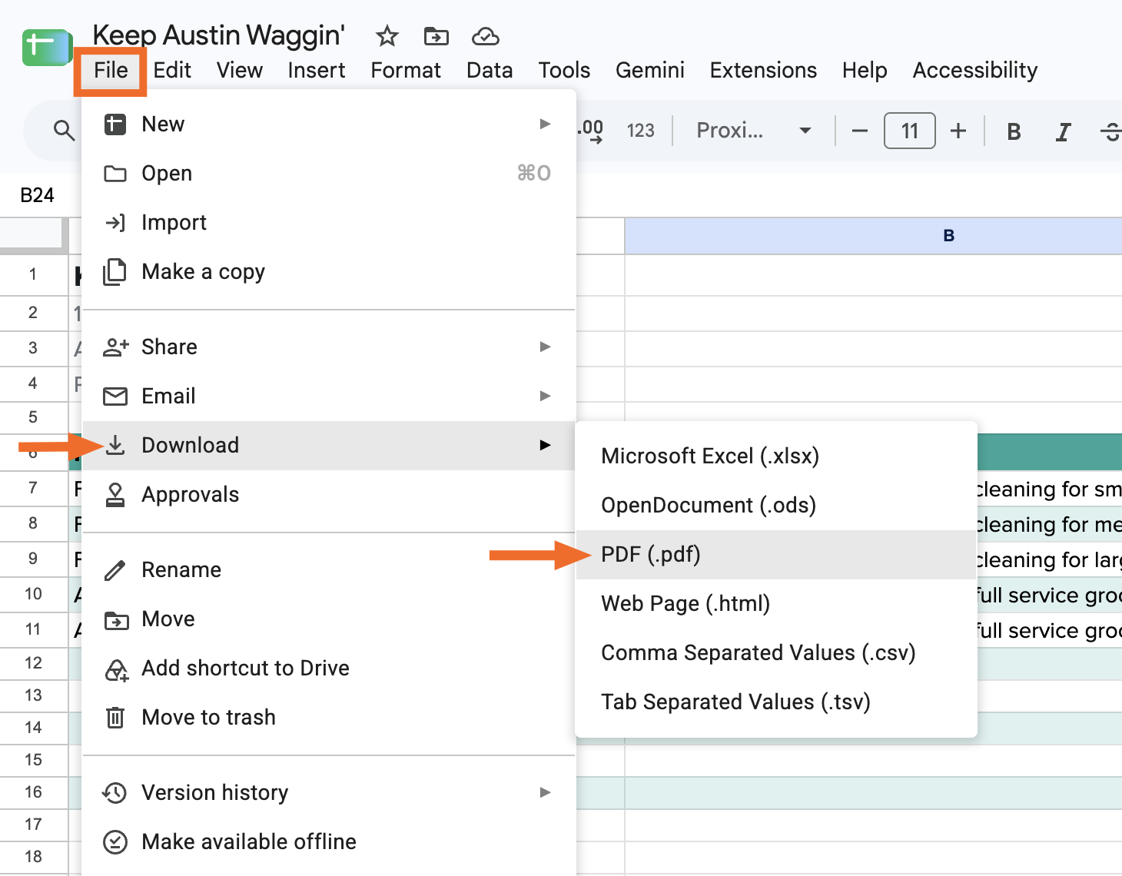Open the Extensions menu
Viewport: 1122px width, 876px height.
763,71
